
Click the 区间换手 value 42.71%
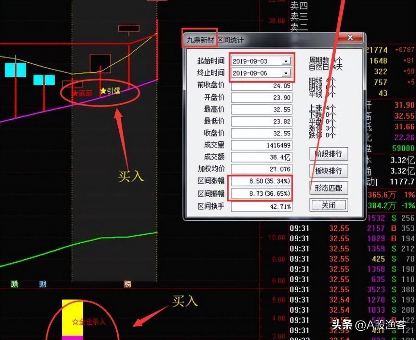pyautogui.click(x=262, y=207)
